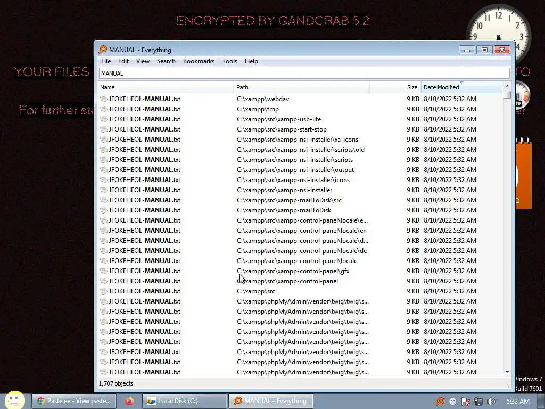The height and width of the screenshot is (409, 545).
Task: Click path C:\xampp\src\xampp-control-panel\locale\e...
Action: point(302,220)
